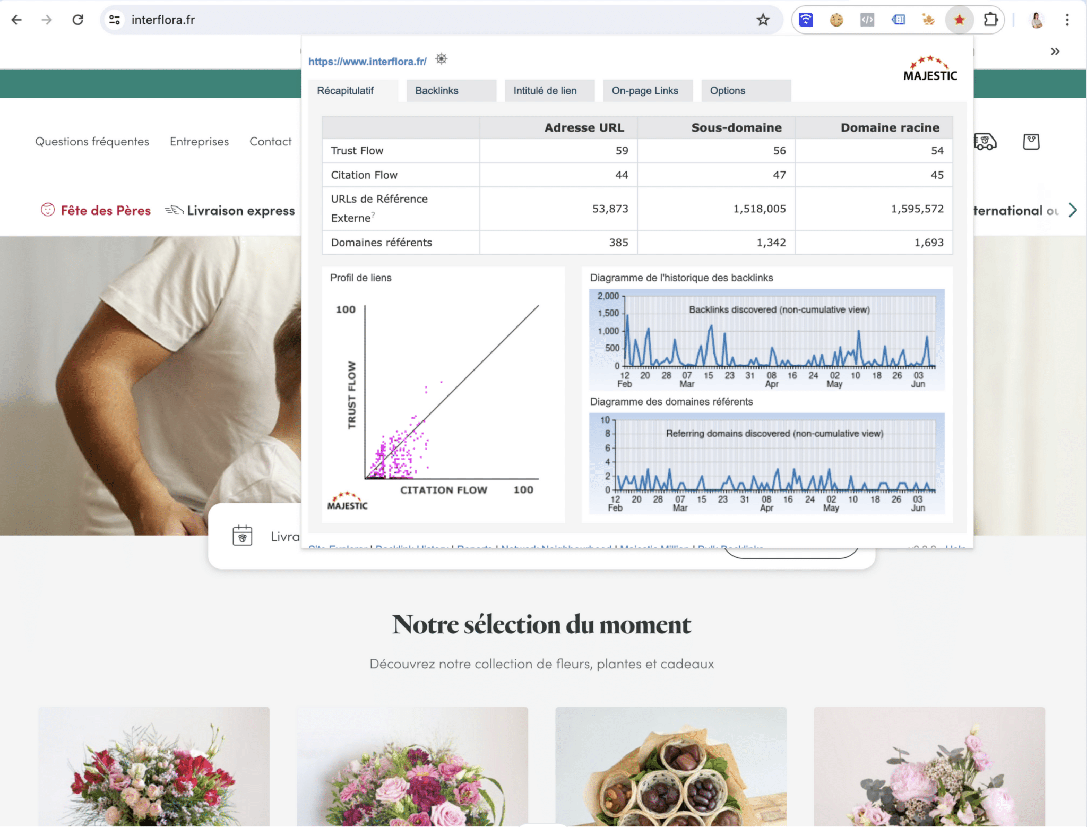Open the red and pink bouquet product image
The height and width of the screenshot is (827, 1087).
(x=154, y=766)
